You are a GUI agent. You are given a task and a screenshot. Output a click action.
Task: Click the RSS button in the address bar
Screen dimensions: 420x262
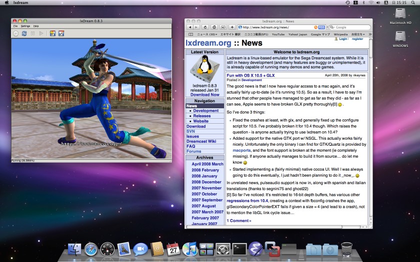pyautogui.click(x=321, y=27)
